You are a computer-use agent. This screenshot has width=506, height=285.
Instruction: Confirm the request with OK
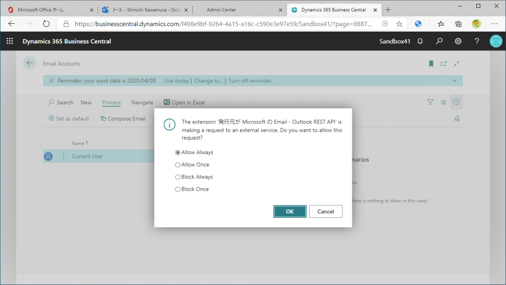[290, 211]
